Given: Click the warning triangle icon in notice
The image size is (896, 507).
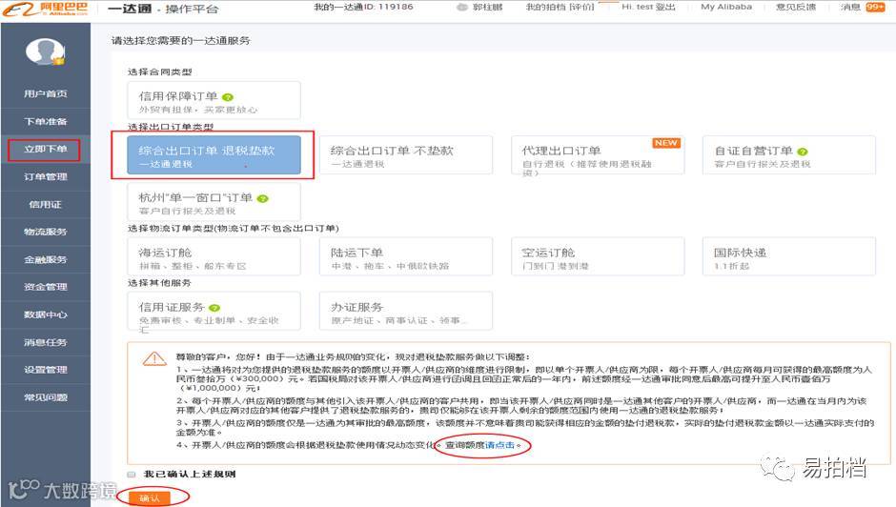Looking at the screenshot, I should [x=154, y=358].
